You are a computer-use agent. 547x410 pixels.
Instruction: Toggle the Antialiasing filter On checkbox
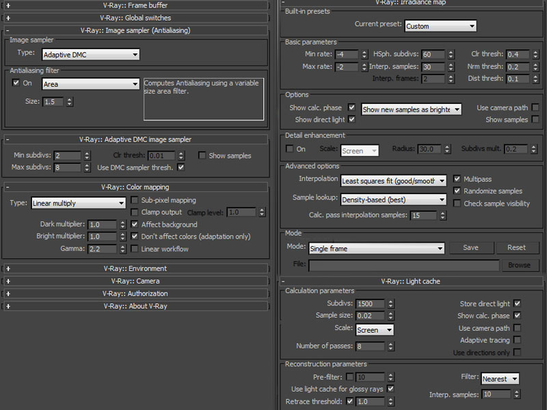pyautogui.click(x=16, y=83)
